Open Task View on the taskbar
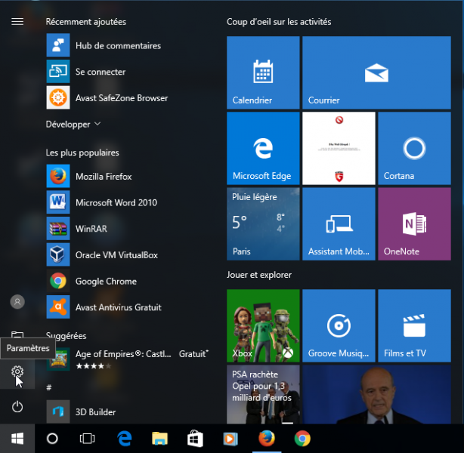Screen dimensions: 464x453 click(87, 438)
